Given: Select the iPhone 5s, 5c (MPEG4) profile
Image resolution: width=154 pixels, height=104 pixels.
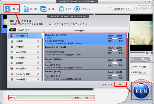Looking at the screenshot, I should [x=85, y=39].
